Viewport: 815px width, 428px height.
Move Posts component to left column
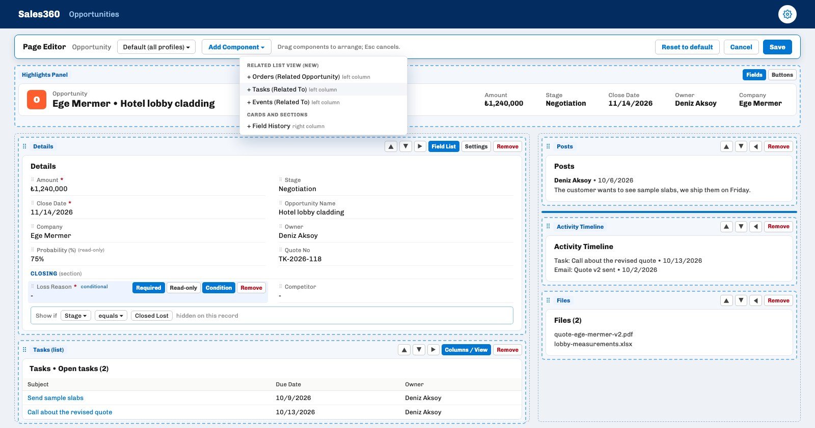[x=756, y=146]
